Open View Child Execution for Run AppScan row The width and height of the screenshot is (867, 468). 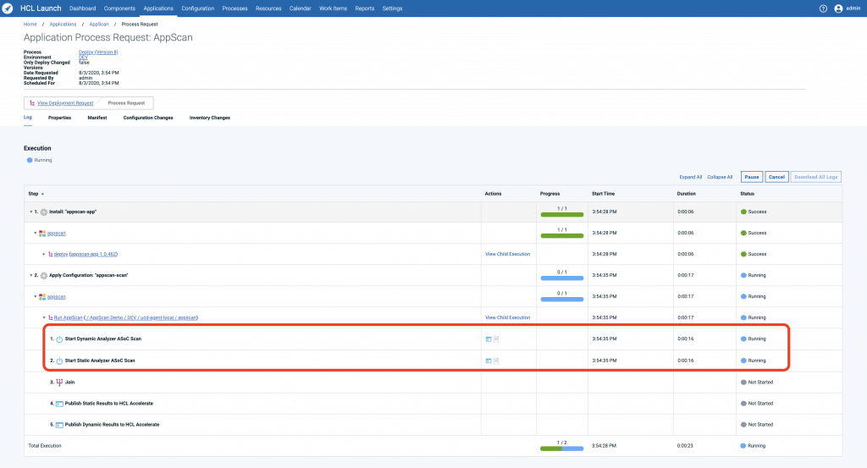tap(508, 317)
